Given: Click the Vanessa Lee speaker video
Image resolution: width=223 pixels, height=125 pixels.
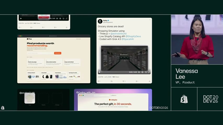Looking at the screenshot, I should 197,39.
